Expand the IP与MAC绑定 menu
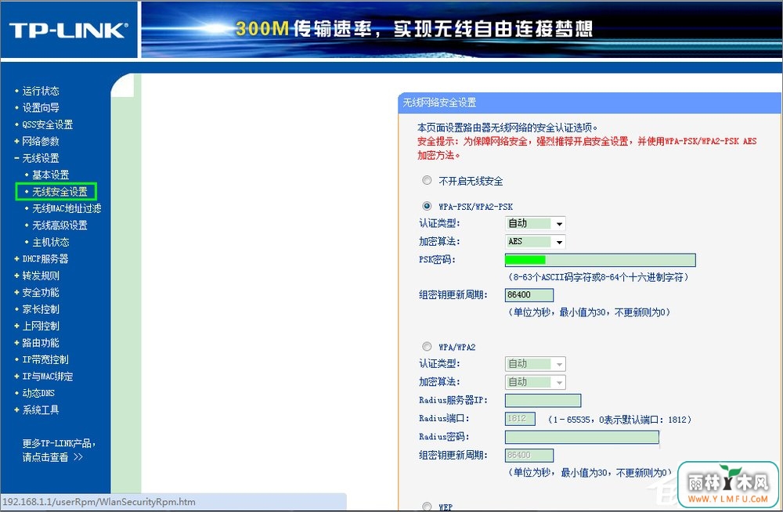Viewport: 783px width, 512px height. point(48,376)
